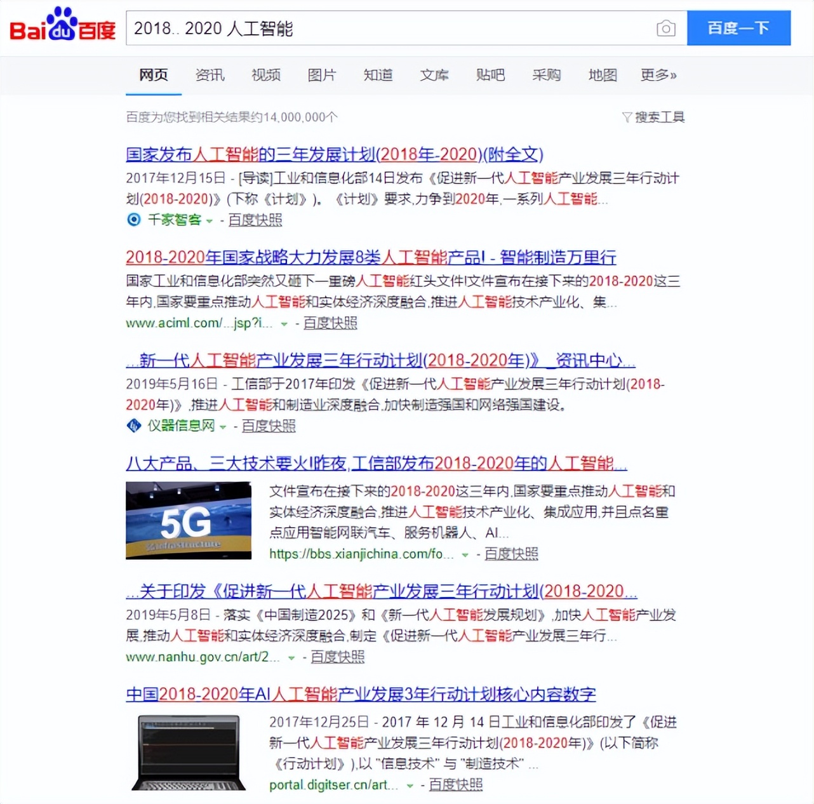The height and width of the screenshot is (804, 814).
Task: Click 百度快照 under the first result
Action: pos(255,220)
